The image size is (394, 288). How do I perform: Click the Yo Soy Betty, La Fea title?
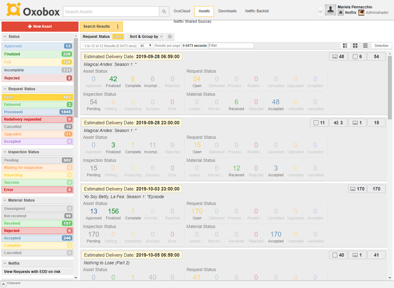(x=124, y=197)
